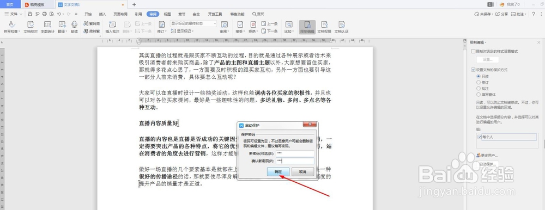
Task: Open the 文件 file menu dropdown
Action: (13, 14)
